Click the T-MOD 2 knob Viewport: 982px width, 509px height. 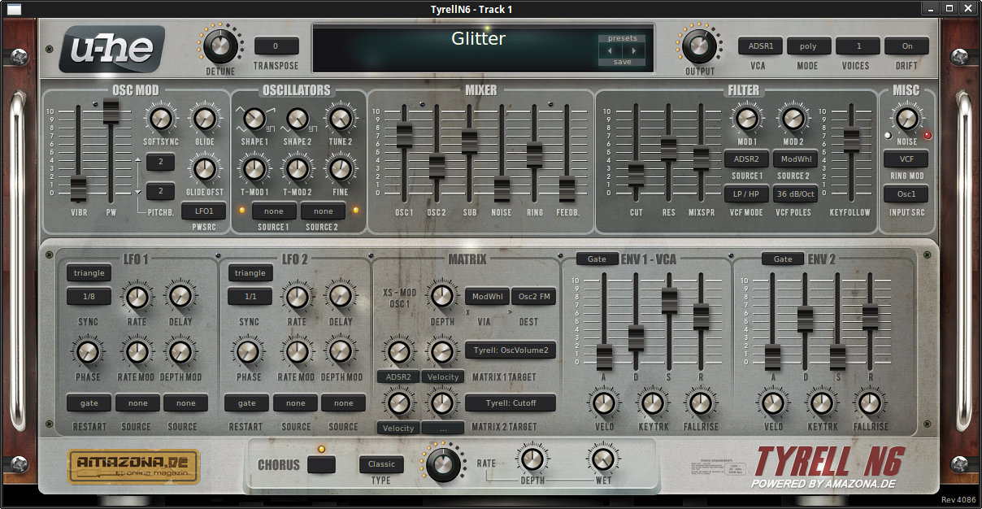click(298, 169)
